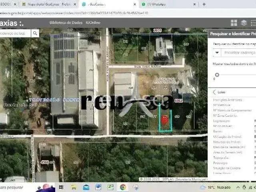Open Biblioteca de Dados link

coord(66,23)
